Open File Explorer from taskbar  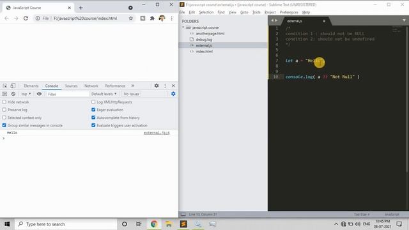click(x=169, y=224)
